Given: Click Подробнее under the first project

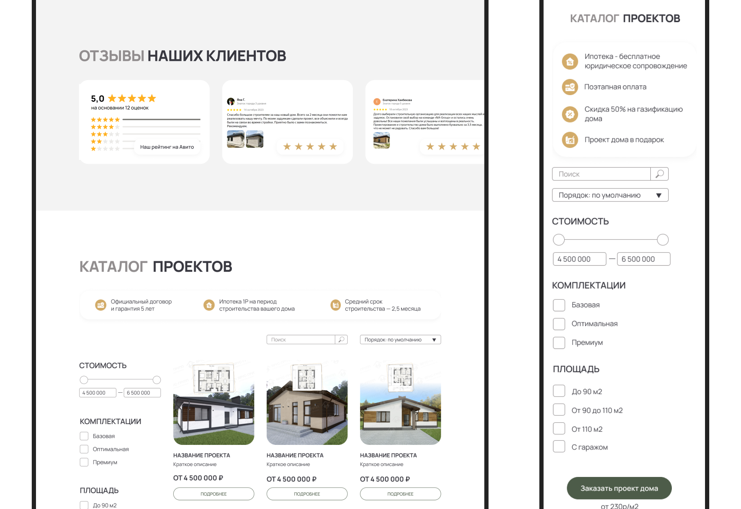Looking at the screenshot, I should pyautogui.click(x=213, y=494).
